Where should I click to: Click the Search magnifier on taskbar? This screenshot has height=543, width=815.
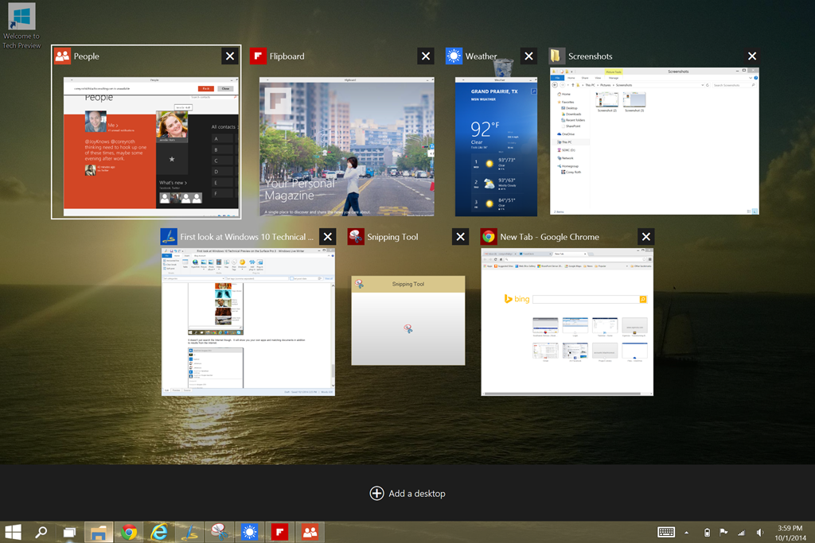tap(41, 532)
